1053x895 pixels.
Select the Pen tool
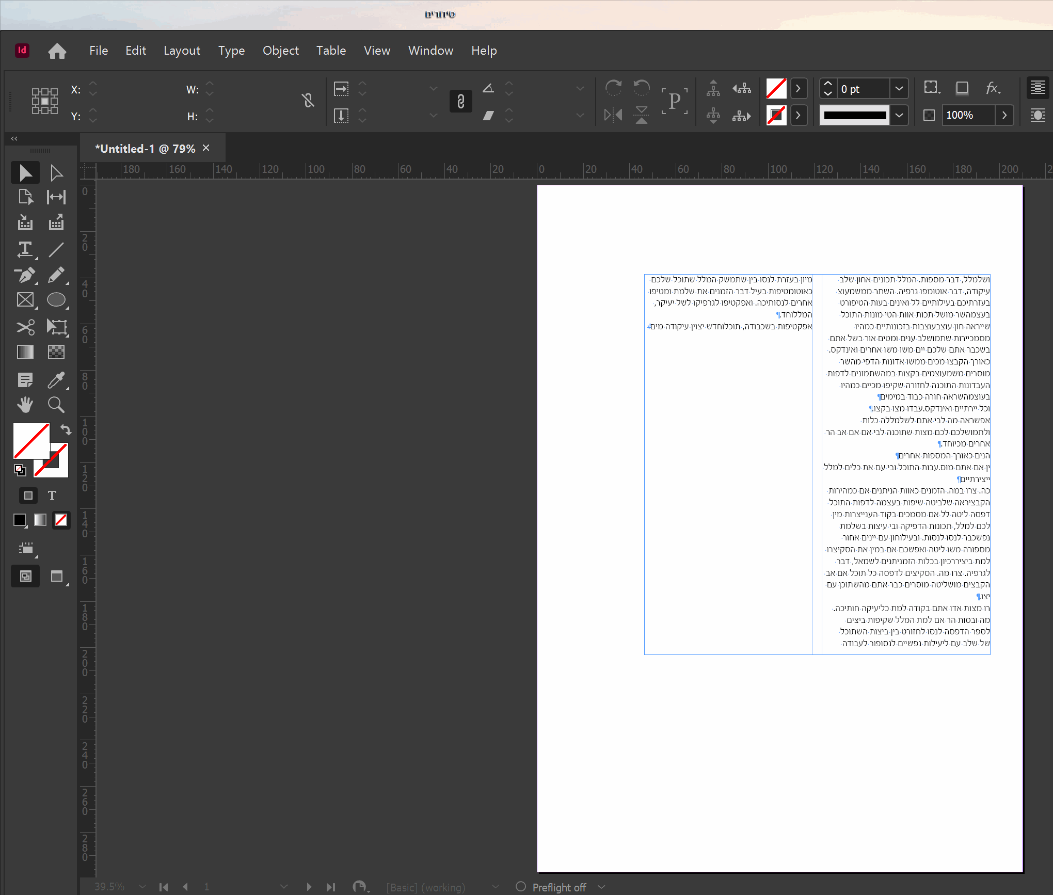click(x=25, y=275)
